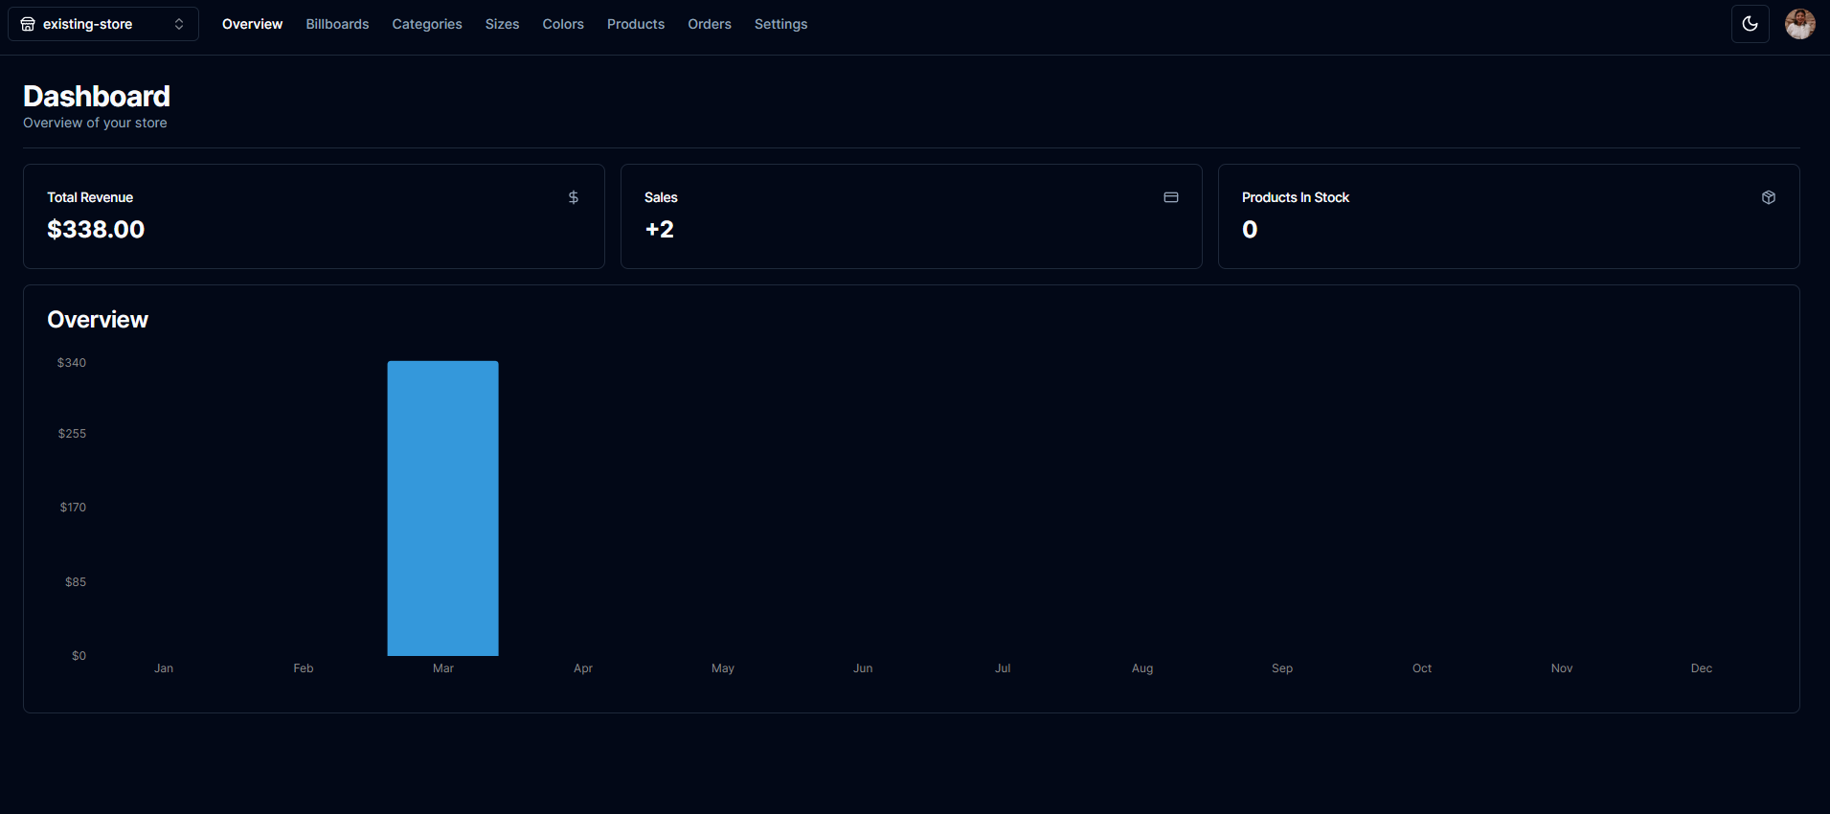
Task: Click the dollar sign icon in Total Revenue
Action: pyautogui.click(x=573, y=197)
